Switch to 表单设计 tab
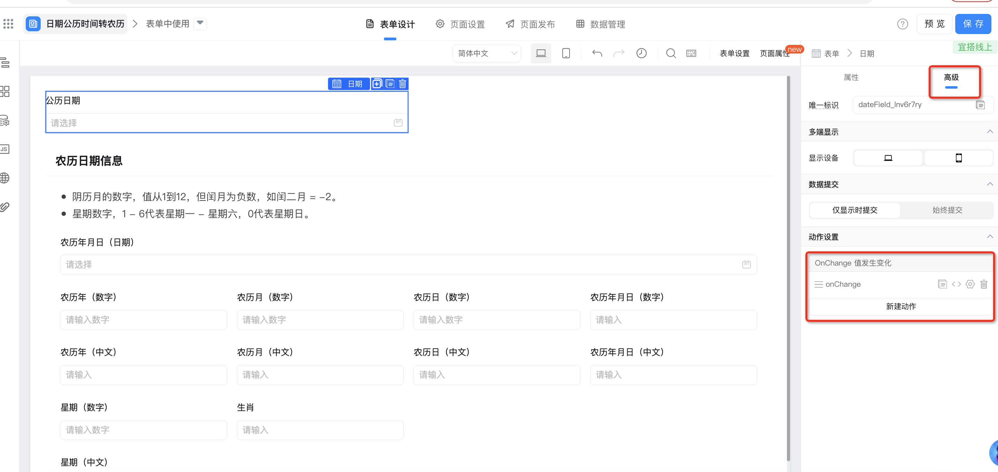The image size is (998, 472). (390, 24)
